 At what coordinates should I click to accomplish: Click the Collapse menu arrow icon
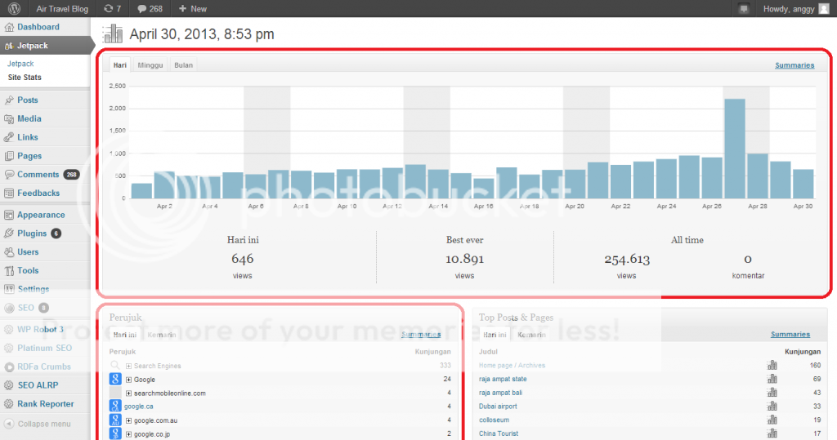pos(9,424)
